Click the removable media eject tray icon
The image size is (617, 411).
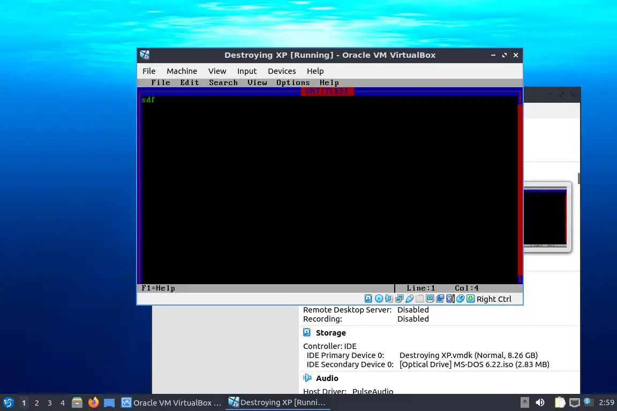[524, 402]
